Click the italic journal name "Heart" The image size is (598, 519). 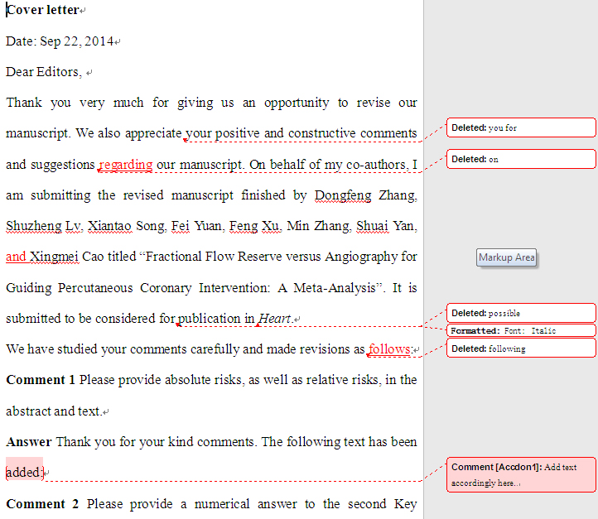(x=274, y=319)
